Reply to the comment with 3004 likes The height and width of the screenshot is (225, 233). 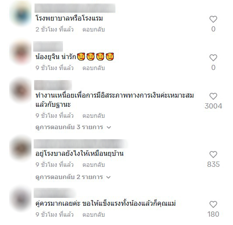[x=94, y=116]
